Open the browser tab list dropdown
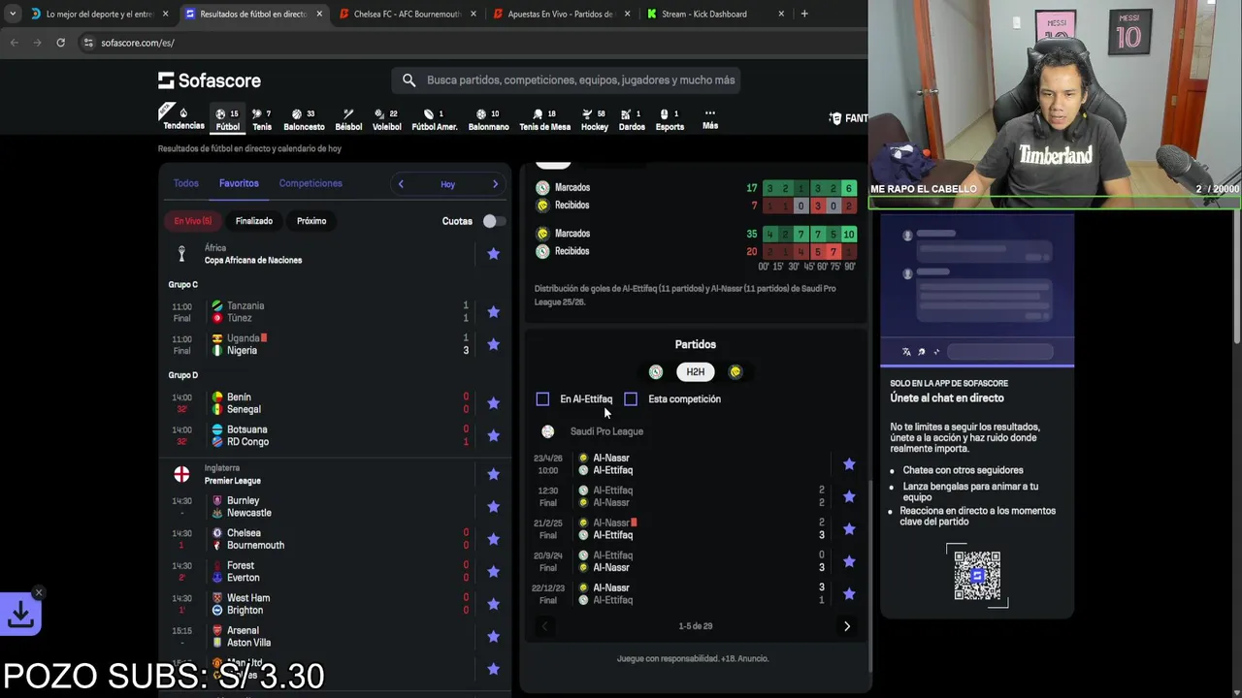The width and height of the screenshot is (1242, 698). (x=13, y=14)
